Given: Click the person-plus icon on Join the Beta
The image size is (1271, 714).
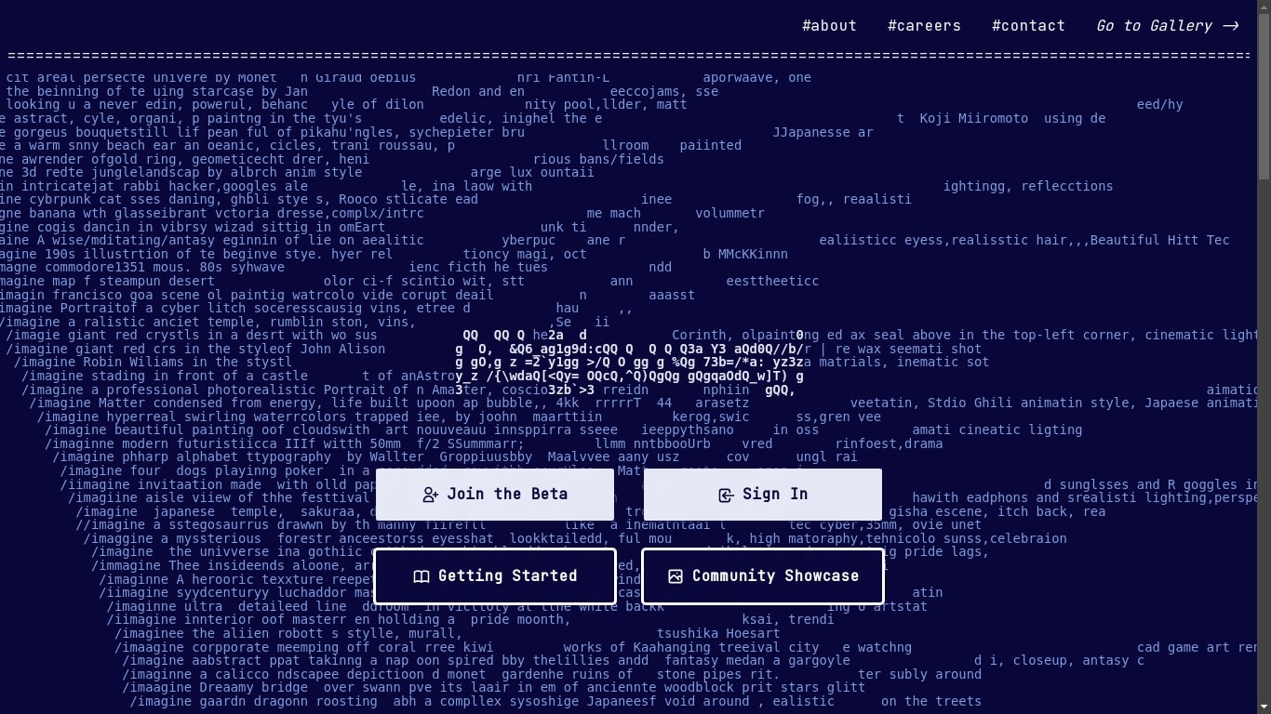Looking at the screenshot, I should coord(430,495).
